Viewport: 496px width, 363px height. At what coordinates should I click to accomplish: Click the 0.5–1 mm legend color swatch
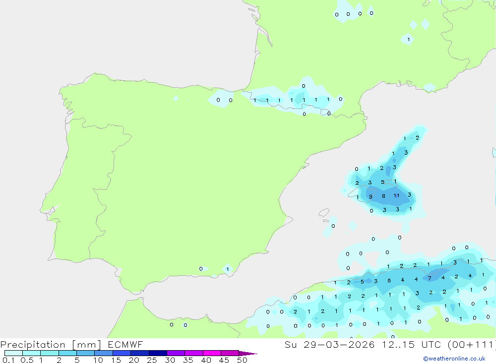tap(31, 353)
